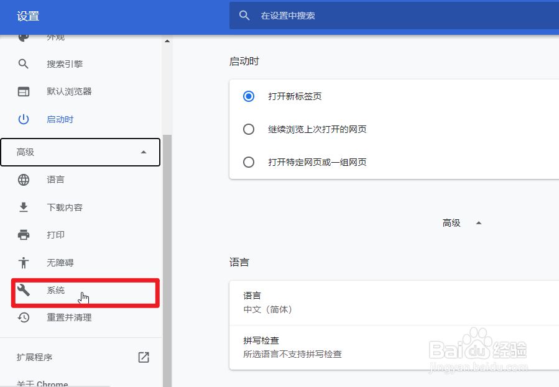The width and height of the screenshot is (559, 387).
Task: Select the power icon next to 启动时
Action: (x=23, y=119)
